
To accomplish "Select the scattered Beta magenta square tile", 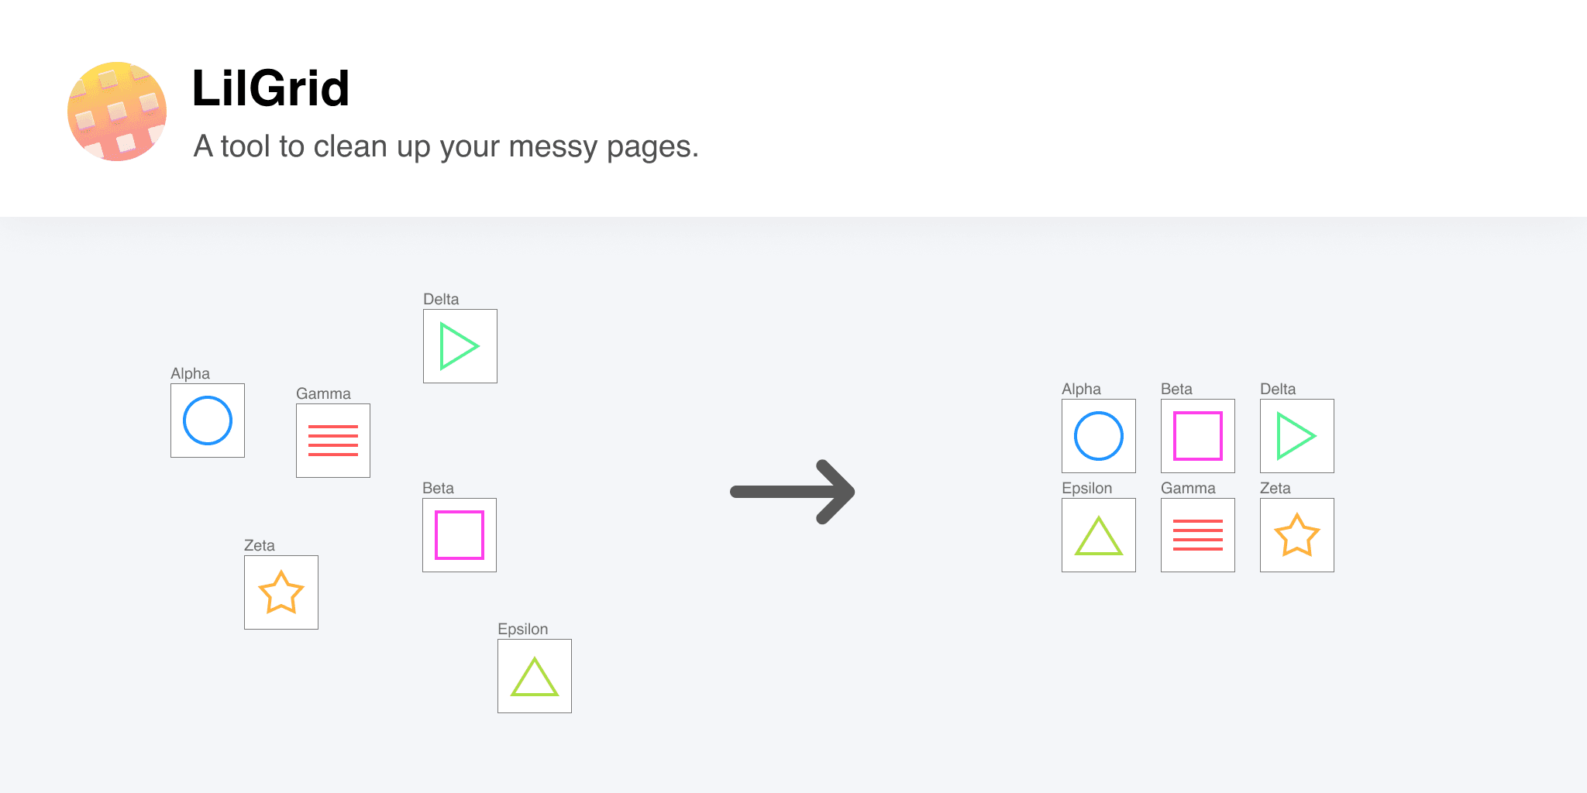I will (460, 535).
